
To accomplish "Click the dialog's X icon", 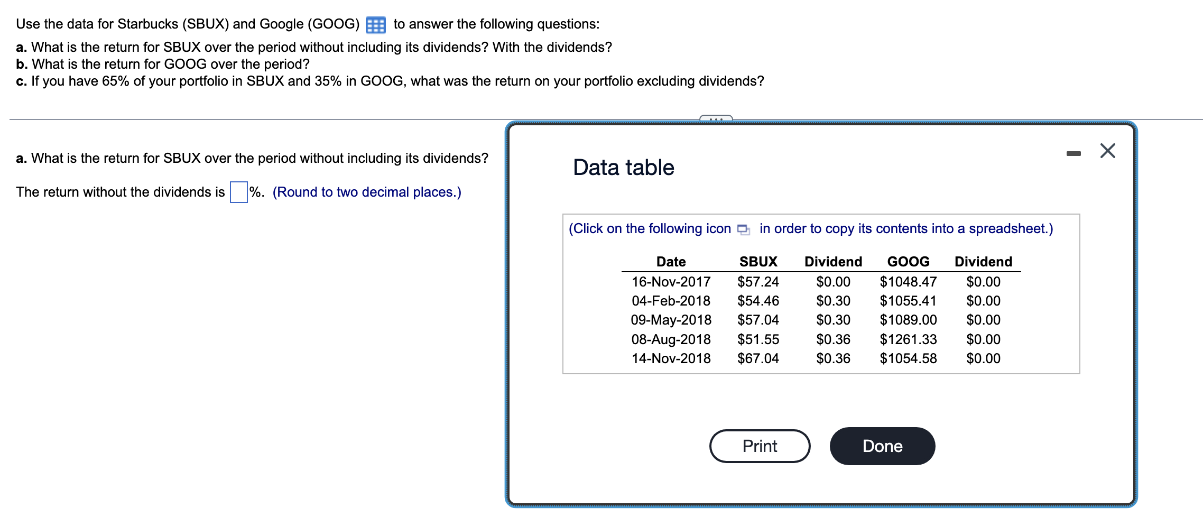I will click(1107, 150).
